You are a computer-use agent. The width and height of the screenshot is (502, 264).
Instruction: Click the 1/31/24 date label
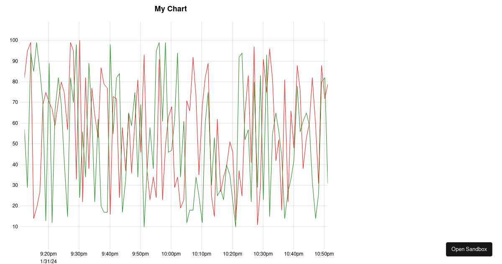tap(49, 261)
